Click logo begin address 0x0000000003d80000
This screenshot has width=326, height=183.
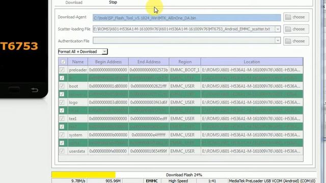pyautogui.click(x=108, y=103)
